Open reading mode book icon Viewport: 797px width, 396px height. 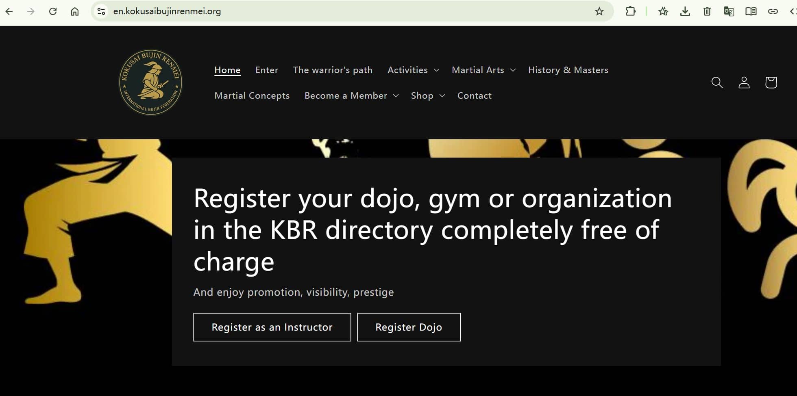coord(751,11)
